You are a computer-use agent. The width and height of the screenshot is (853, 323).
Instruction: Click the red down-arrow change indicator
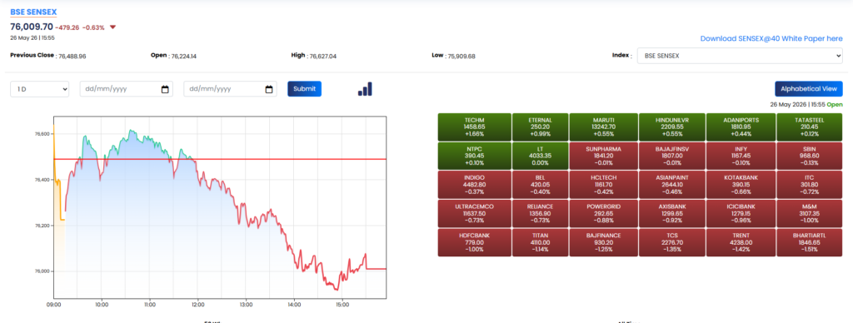pos(112,27)
